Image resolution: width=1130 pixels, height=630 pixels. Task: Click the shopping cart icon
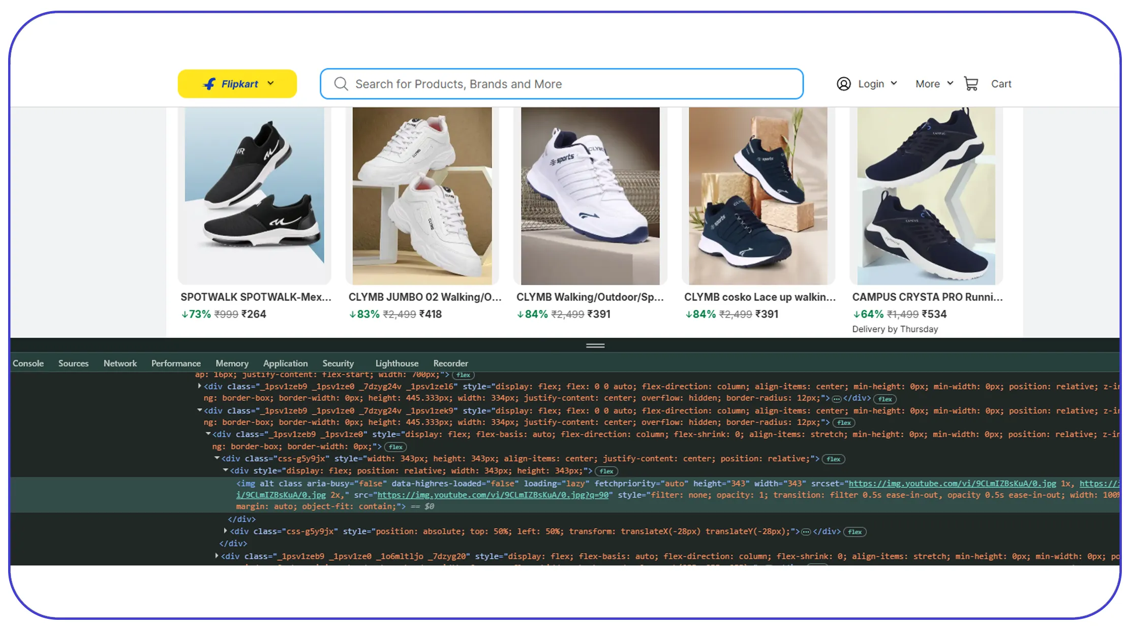pyautogui.click(x=971, y=84)
